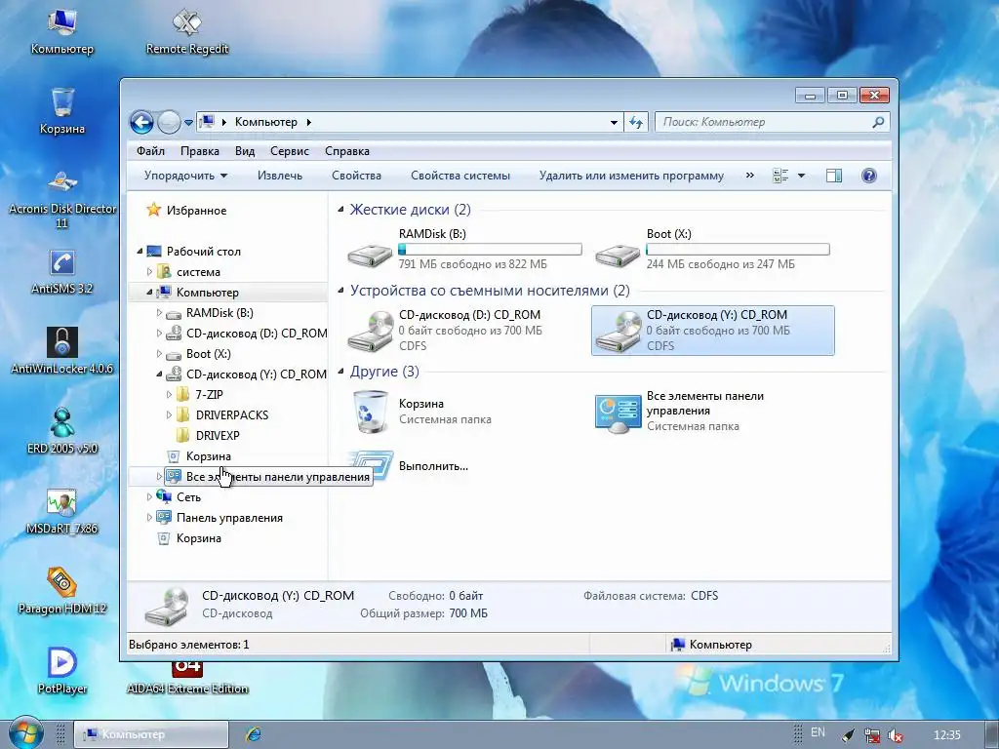Change the view with the view icon
999x749 pixels.
780,176
